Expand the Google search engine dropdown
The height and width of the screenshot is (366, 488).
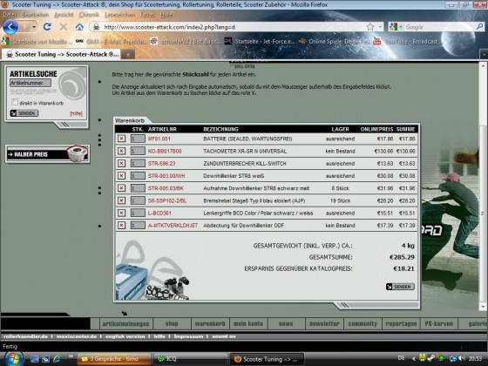tap(401, 27)
